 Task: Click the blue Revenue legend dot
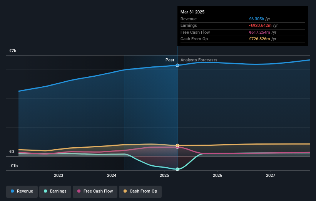click(x=12, y=191)
